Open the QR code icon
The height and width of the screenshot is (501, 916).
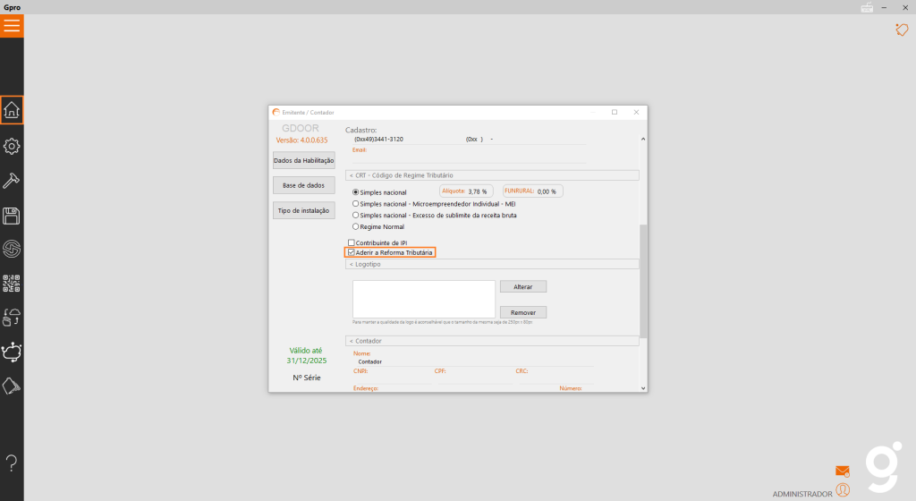pyautogui.click(x=12, y=284)
